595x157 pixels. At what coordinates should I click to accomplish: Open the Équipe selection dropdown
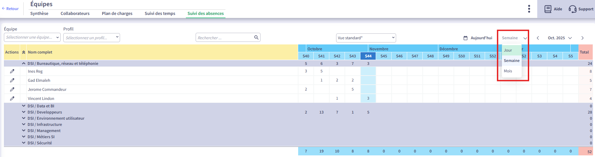click(x=32, y=38)
